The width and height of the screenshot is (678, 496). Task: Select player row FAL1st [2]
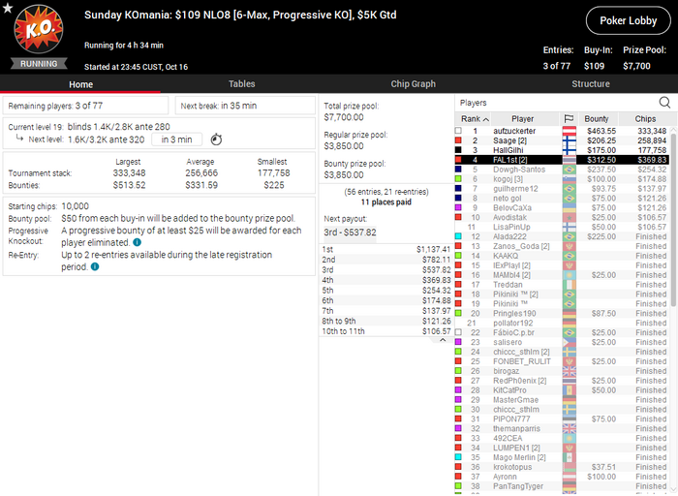[x=562, y=160]
